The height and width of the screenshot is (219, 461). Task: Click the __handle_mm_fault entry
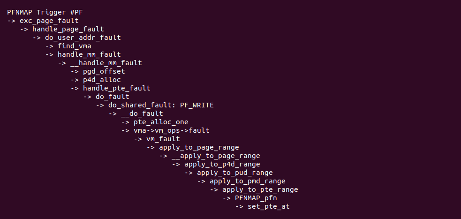106,63
